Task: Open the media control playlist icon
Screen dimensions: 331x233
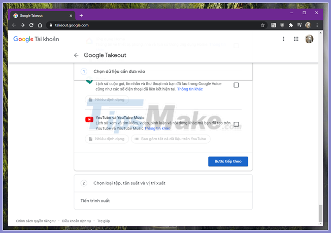Action: click(300, 25)
